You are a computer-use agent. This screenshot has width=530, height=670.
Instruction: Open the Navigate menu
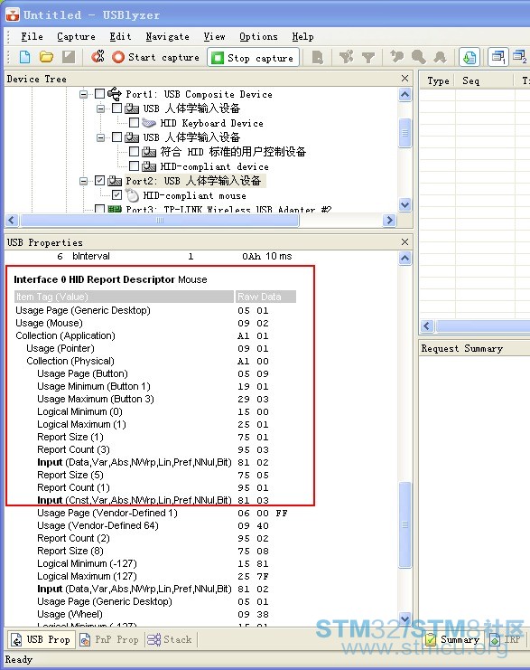[x=167, y=37]
